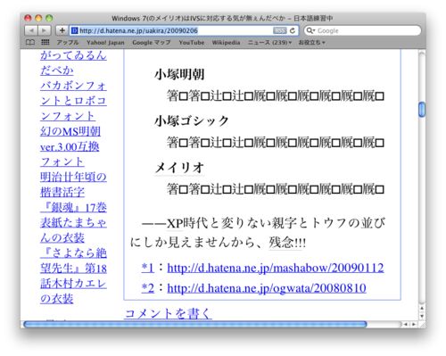Jump to footnote *1
The width and height of the screenshot is (446, 356).
point(148,268)
